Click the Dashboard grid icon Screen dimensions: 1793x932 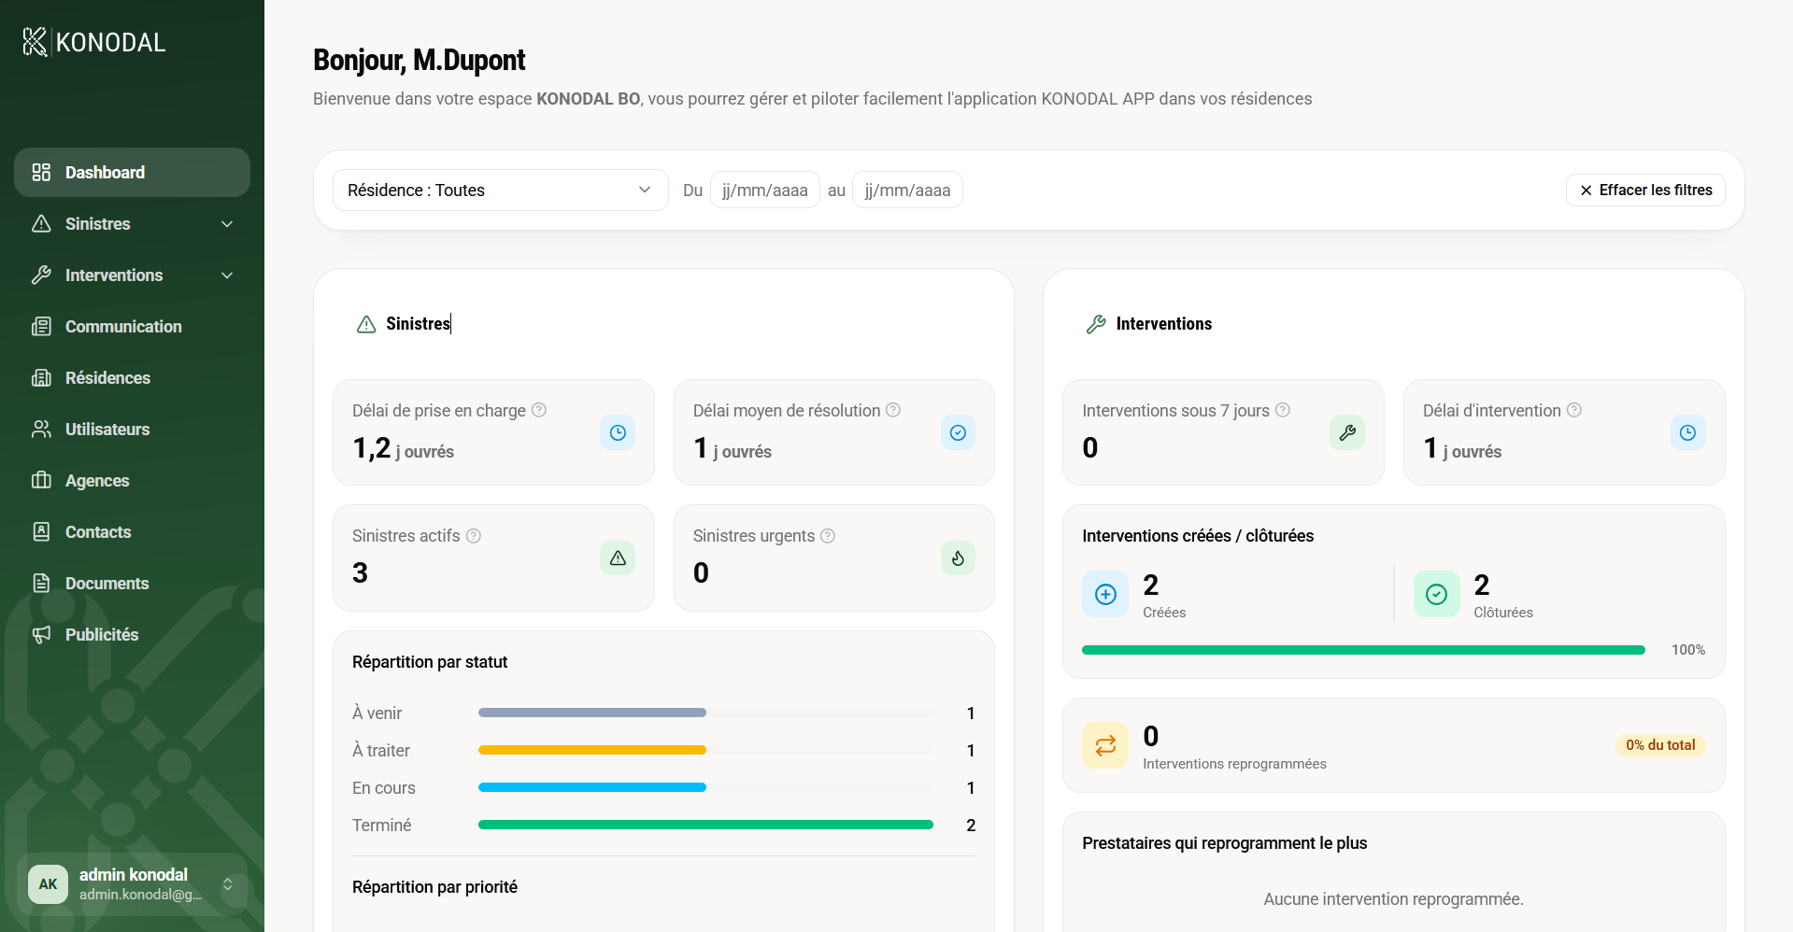click(41, 172)
